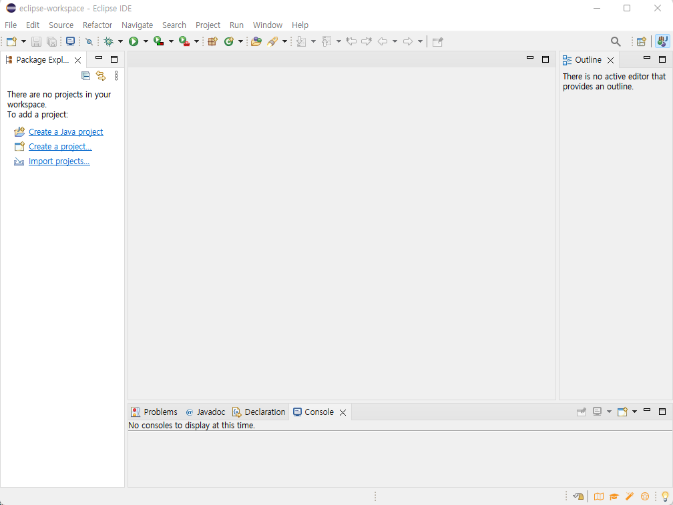Close the Package Explorer tab
Image resolution: width=673 pixels, height=505 pixels.
point(77,61)
